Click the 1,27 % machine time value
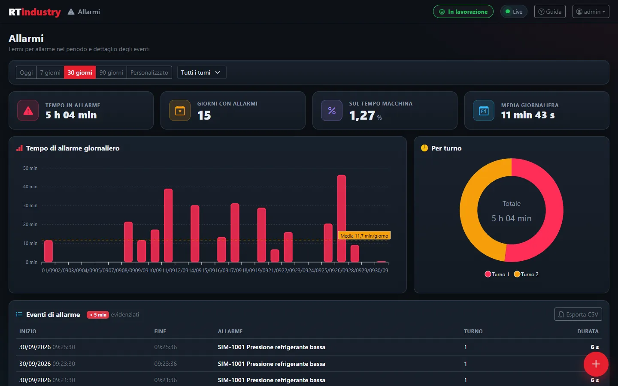Viewport: 618px width, 386px height. coord(366,115)
